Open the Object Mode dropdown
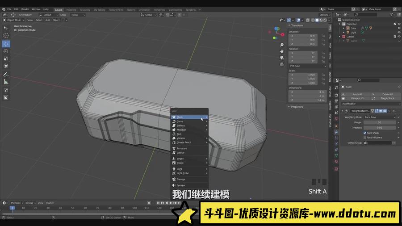 14,20
